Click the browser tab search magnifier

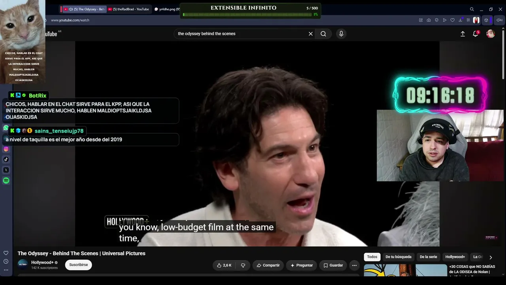(x=472, y=9)
